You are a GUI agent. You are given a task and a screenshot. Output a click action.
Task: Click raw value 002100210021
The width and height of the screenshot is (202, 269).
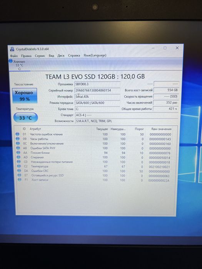(159, 166)
